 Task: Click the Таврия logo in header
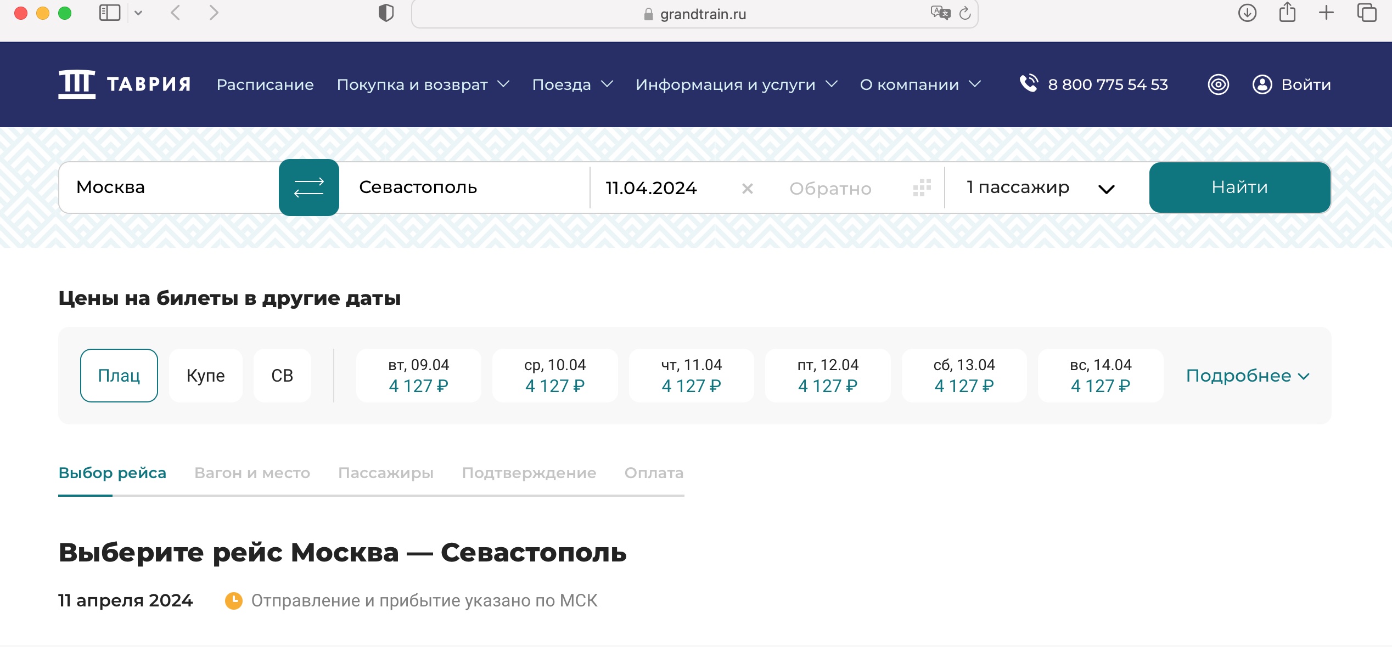pos(125,84)
